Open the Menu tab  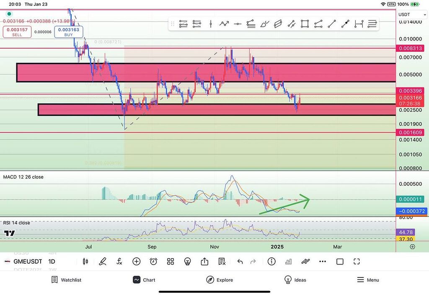tap(368, 280)
